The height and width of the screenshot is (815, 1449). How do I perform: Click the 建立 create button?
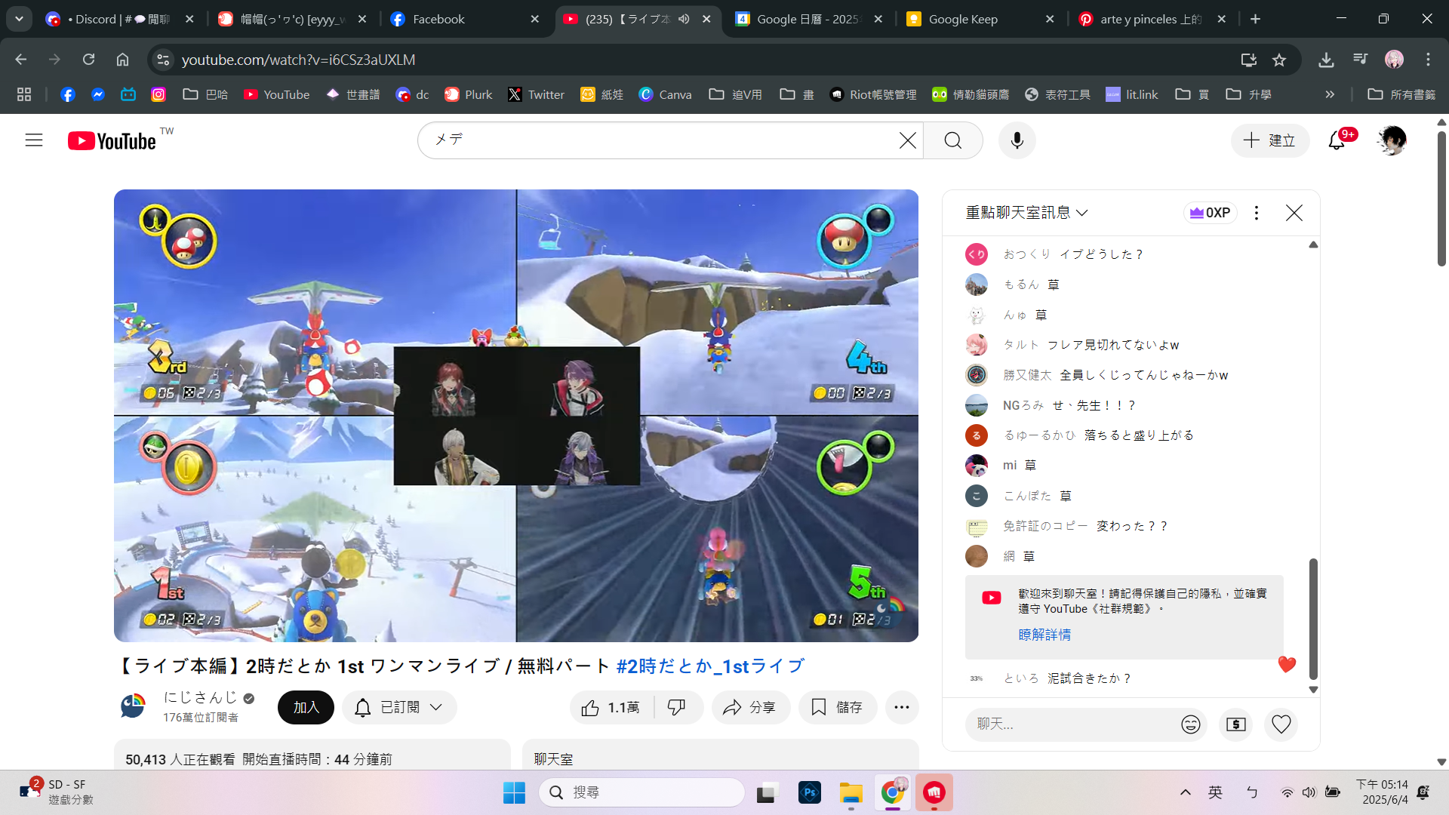pos(1270,140)
